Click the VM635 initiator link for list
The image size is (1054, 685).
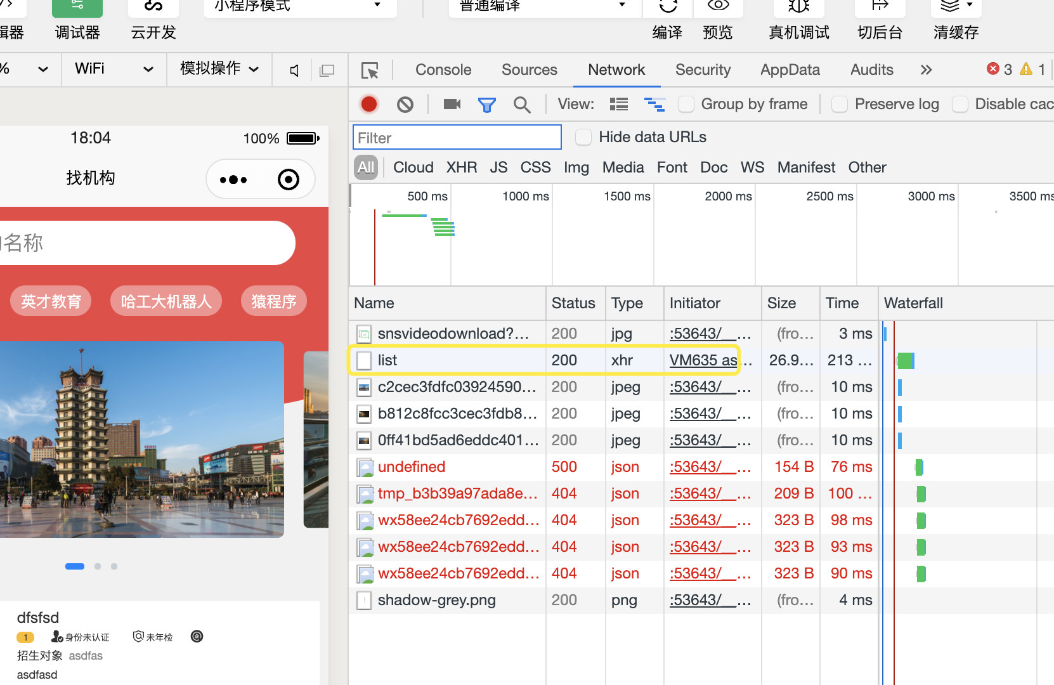[703, 360]
